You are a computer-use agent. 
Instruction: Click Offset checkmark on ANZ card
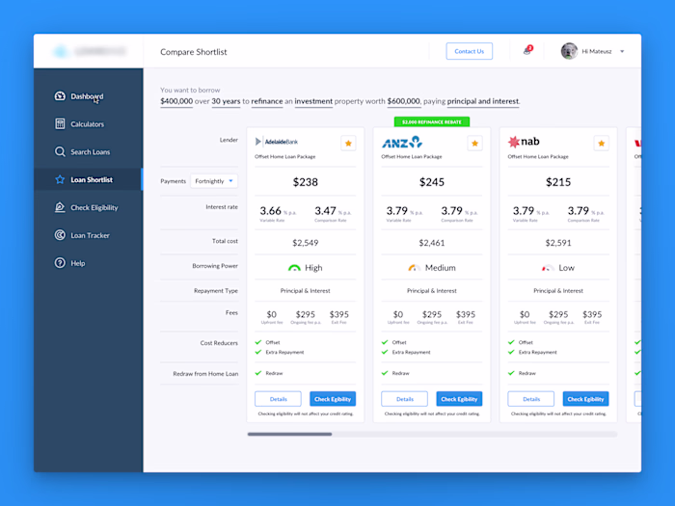(385, 342)
